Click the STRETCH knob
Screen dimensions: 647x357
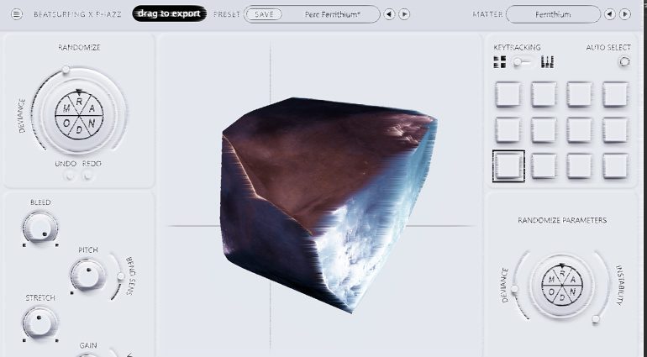[40, 323]
